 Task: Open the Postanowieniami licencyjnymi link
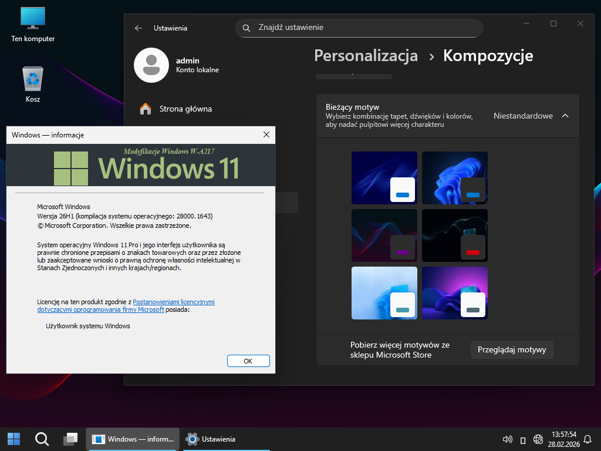coord(174,302)
